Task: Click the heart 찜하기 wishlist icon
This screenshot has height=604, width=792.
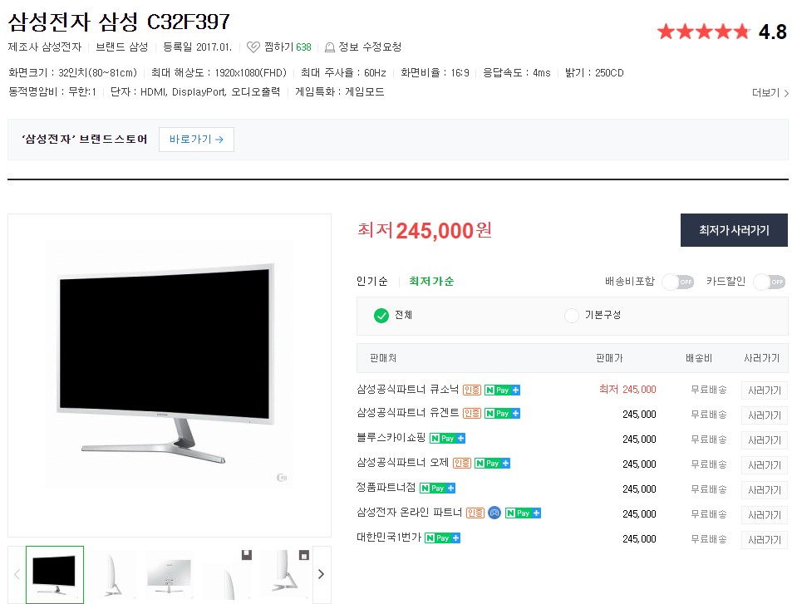Action: 253,47
